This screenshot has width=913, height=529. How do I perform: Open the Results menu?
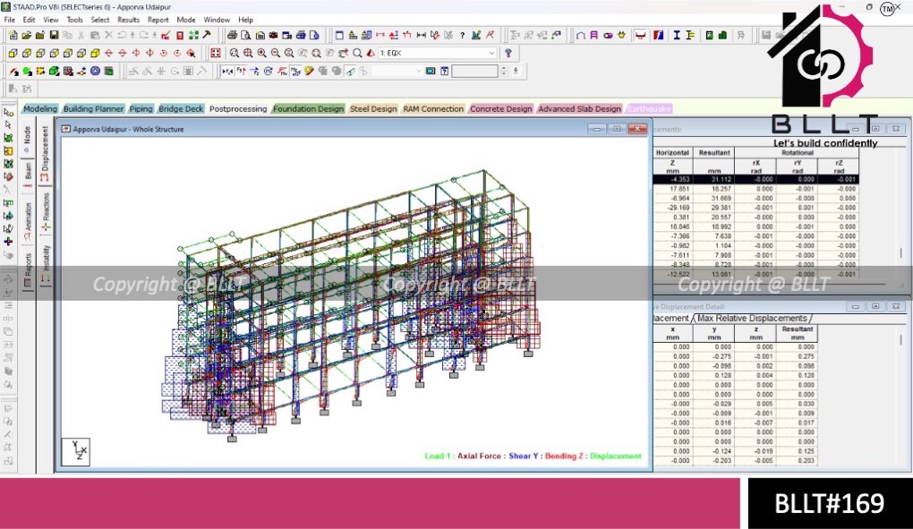[x=128, y=19]
